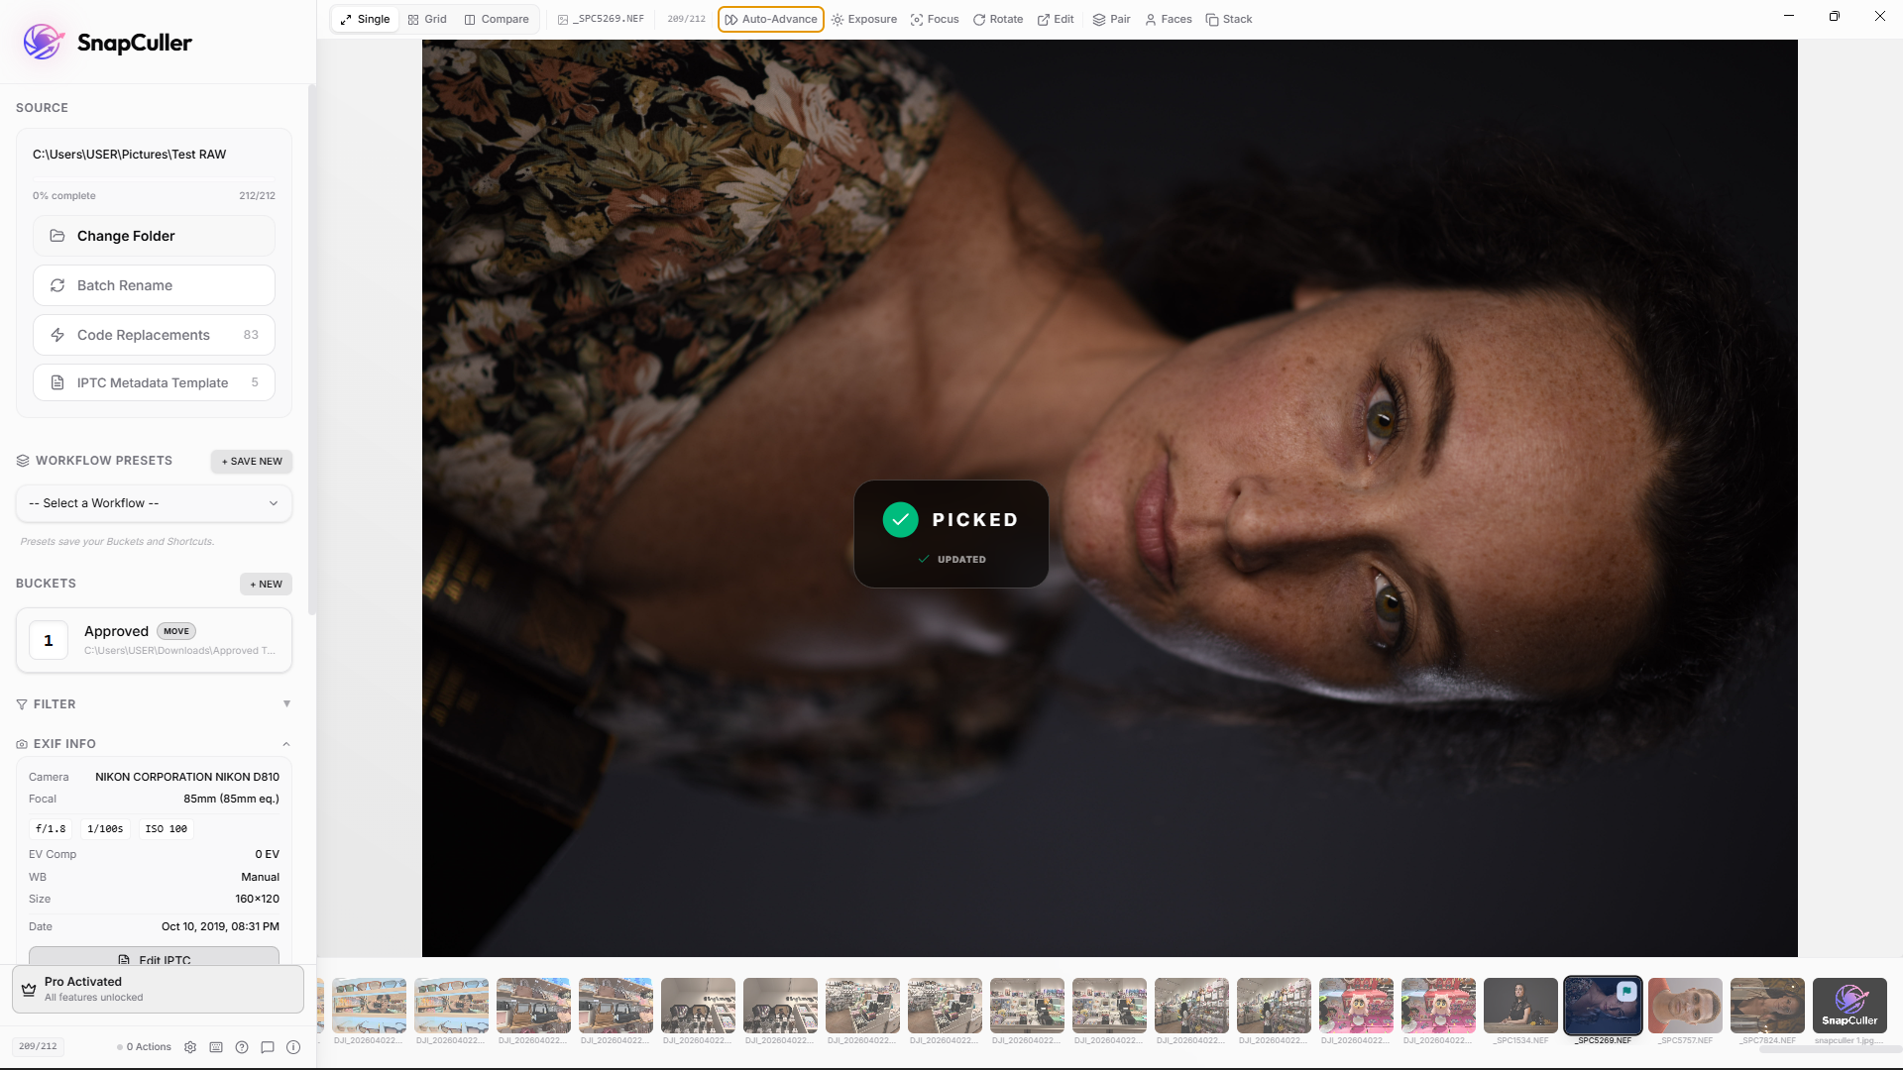Click the green flag badge on the selected thumbnail
The height and width of the screenshot is (1070, 1903).
tap(1626, 991)
